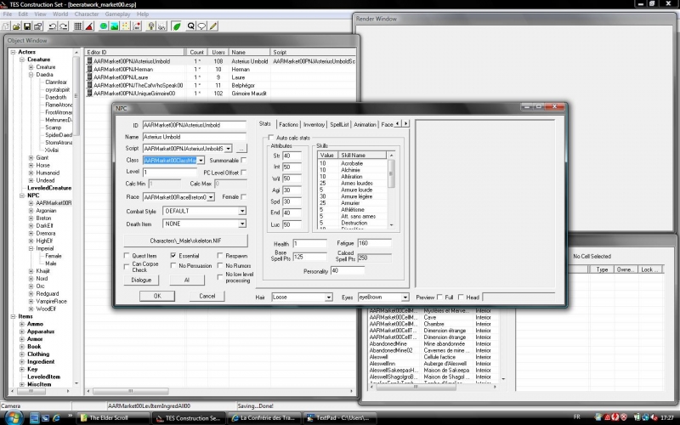Save the plugin using the floppy disk icon
Image resolution: width=680 pixels, height=425 pixels.
27,26
